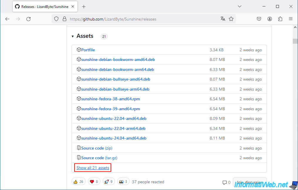Click the browser back arrow
Image resolution: width=298 pixels, height=190 pixels.
7,19
